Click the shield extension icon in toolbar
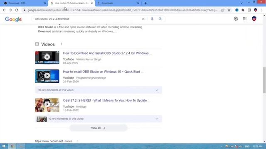 point(256,10)
